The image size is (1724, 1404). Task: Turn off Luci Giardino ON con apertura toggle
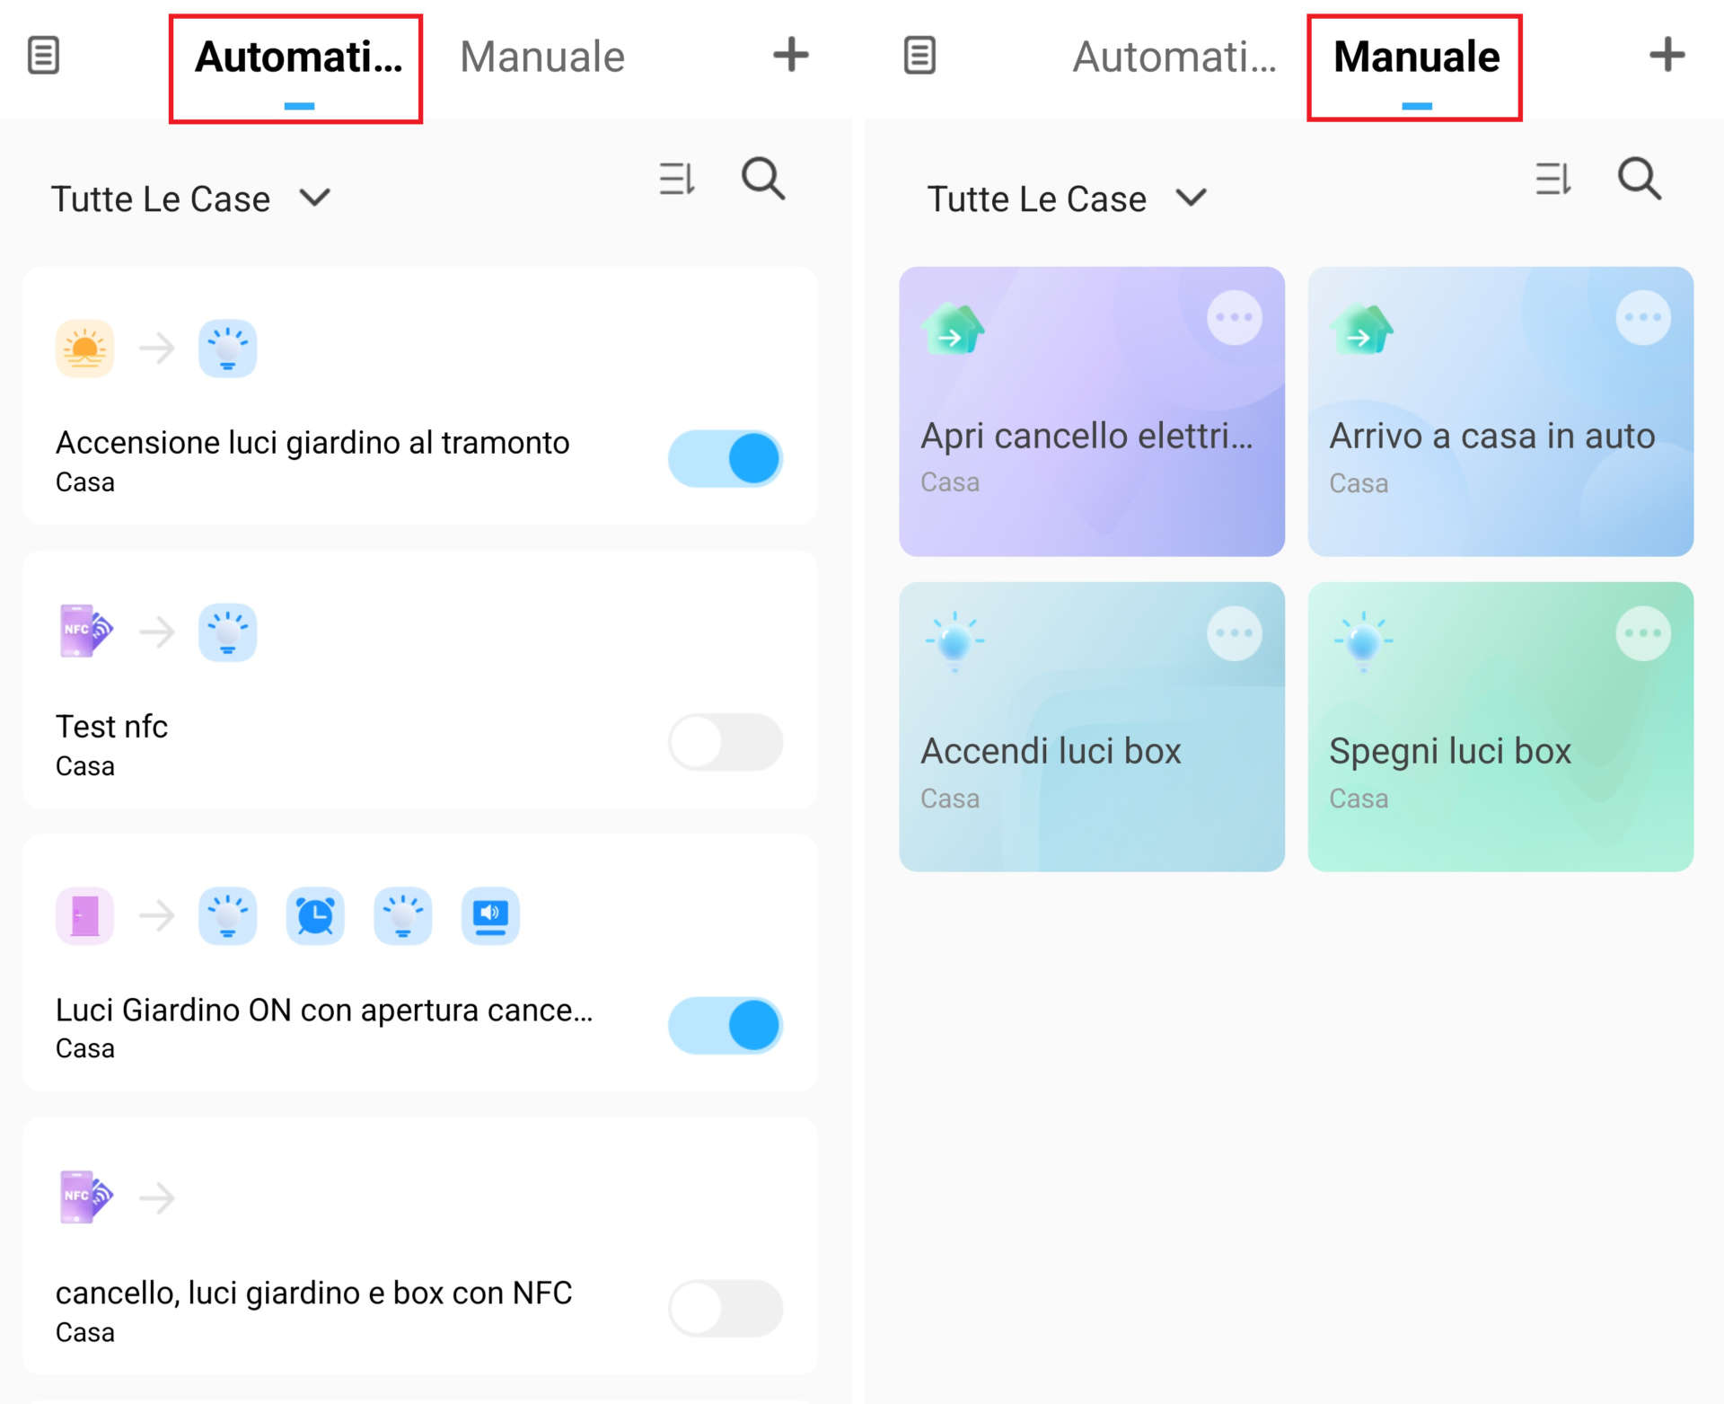[726, 1025]
